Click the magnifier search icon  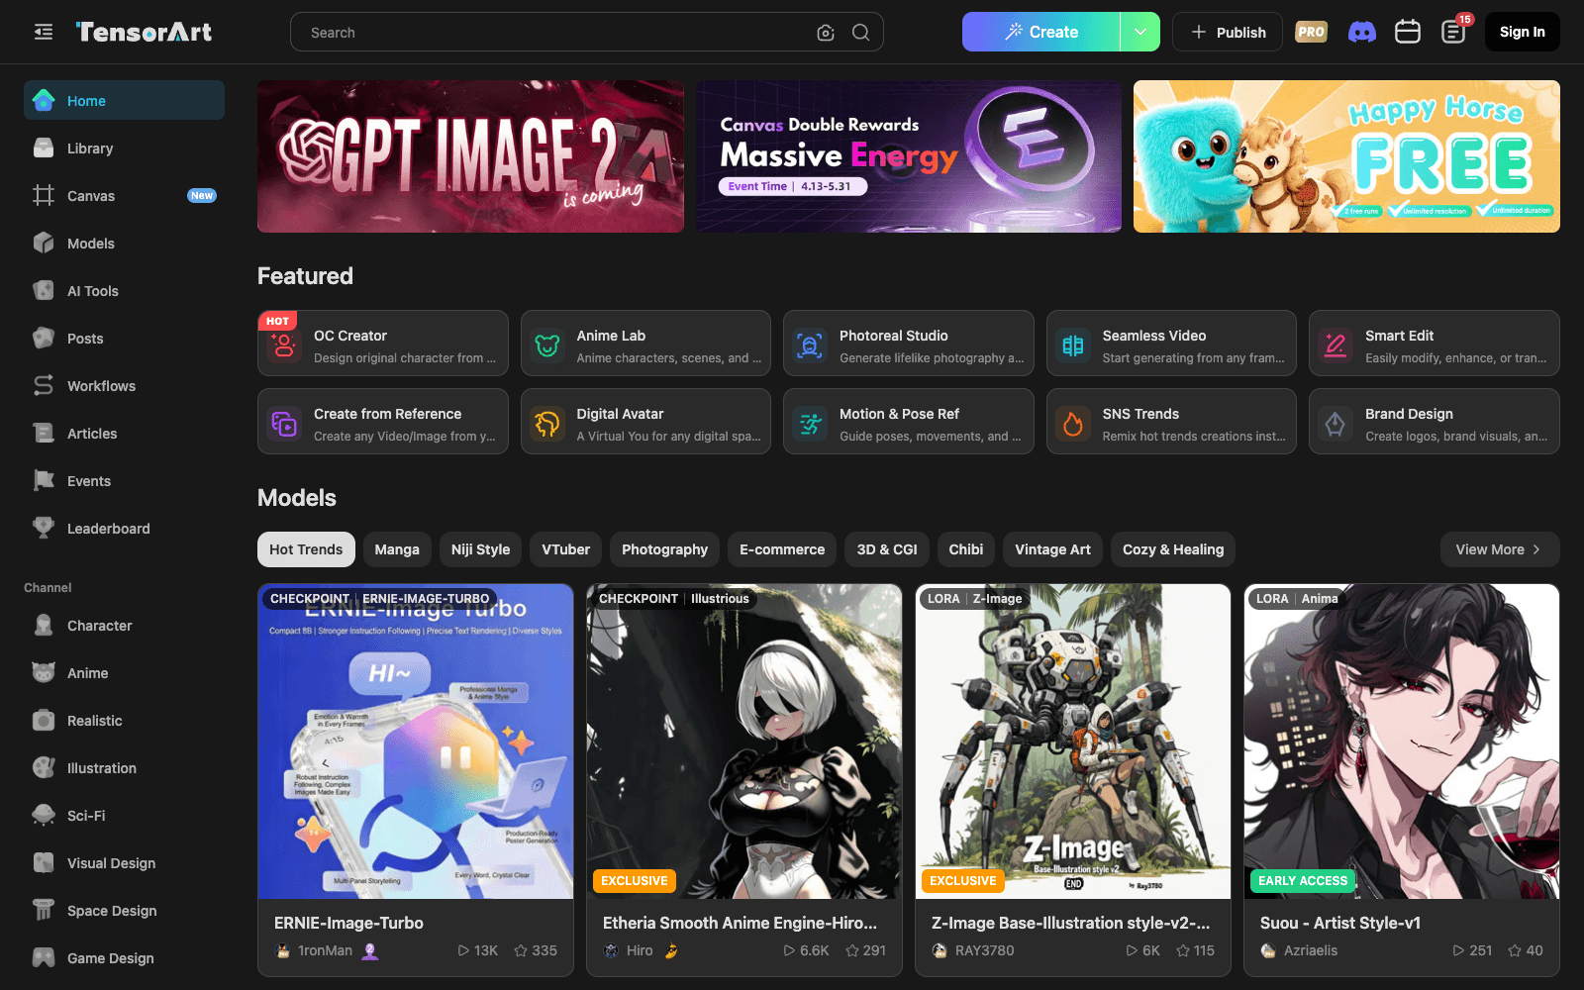coord(861,33)
